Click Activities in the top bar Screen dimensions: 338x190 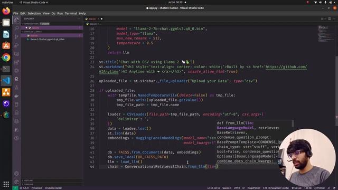tap(7, 2)
